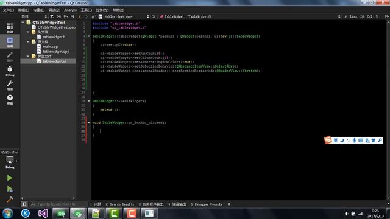The image size is (390, 219).
Task: Select main.cpp in project tree
Action: (x=50, y=47)
